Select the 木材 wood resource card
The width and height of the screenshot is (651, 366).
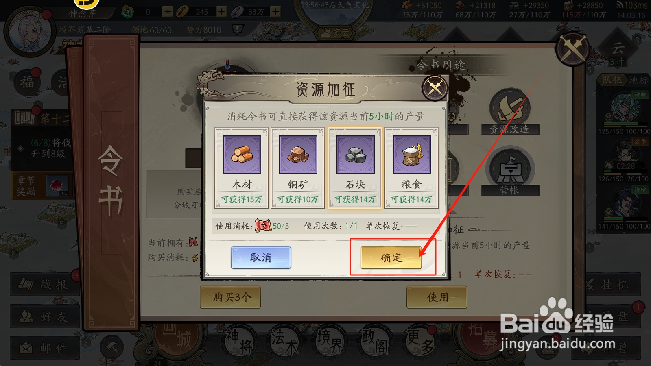coord(241,168)
